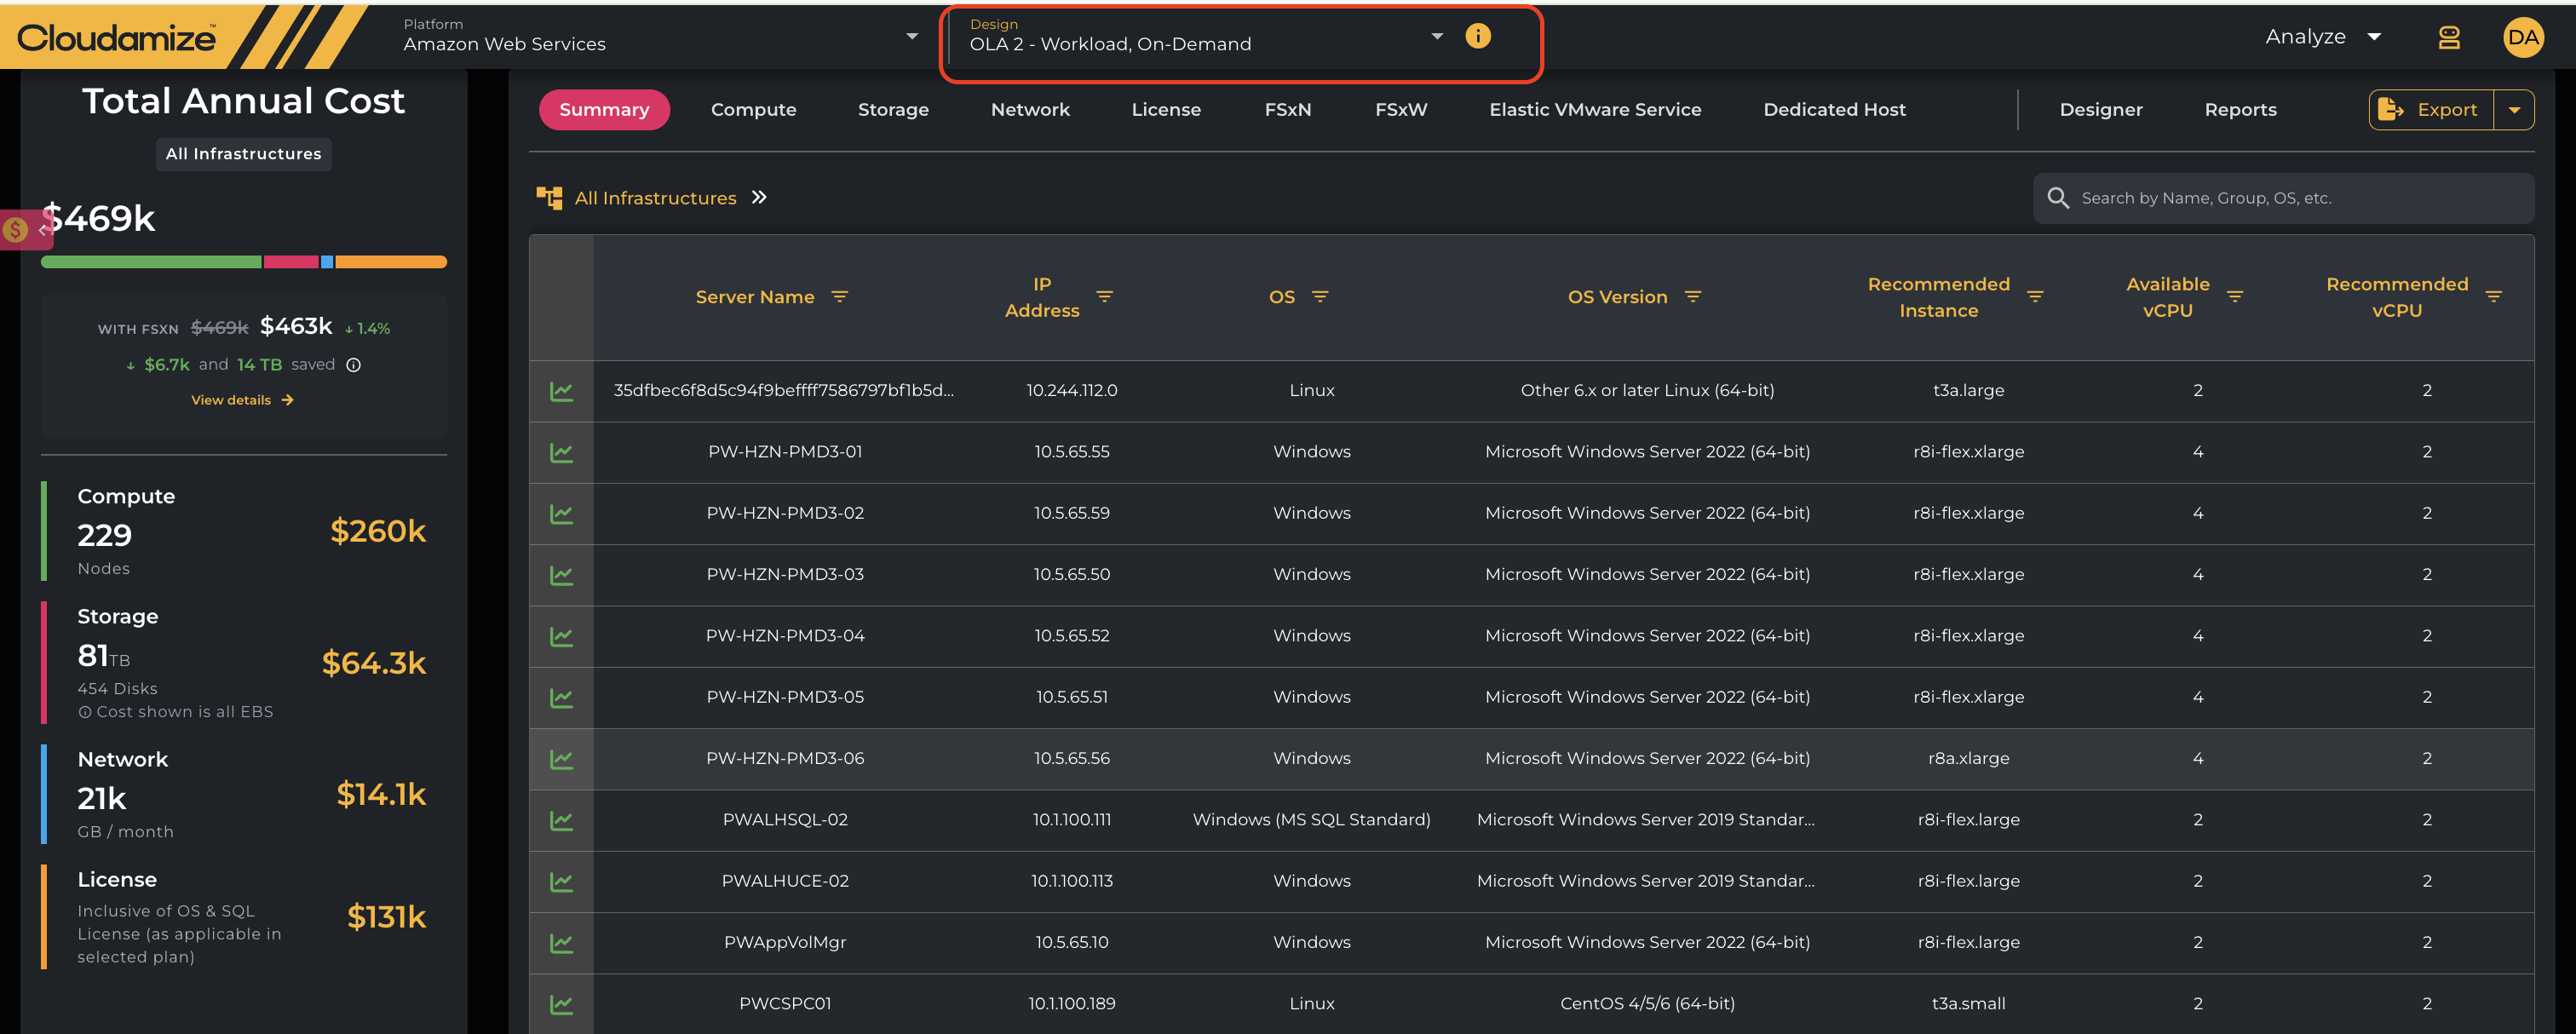The height and width of the screenshot is (1034, 2576).
Task: Expand the All Infrastructures double chevron
Action: pyautogui.click(x=759, y=197)
